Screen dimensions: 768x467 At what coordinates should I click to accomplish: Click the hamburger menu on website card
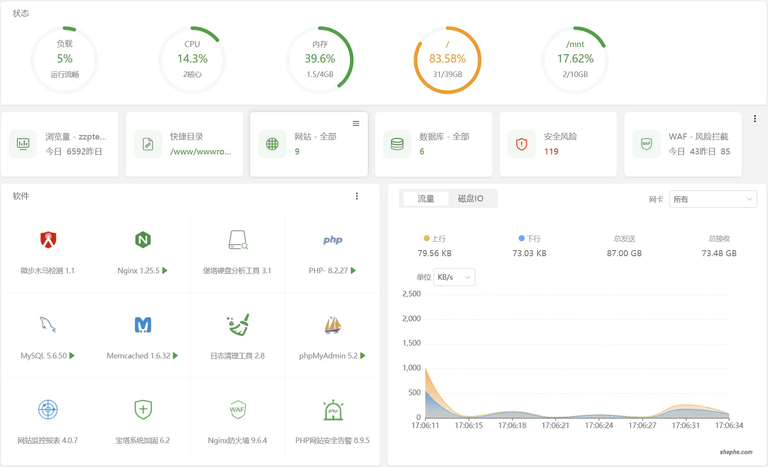[356, 124]
